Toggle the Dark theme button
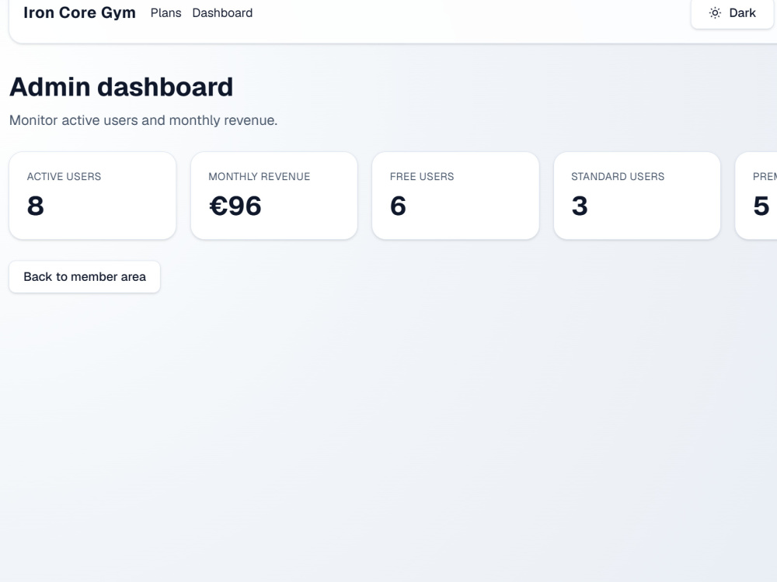Screen dimensions: 777x582 click(x=732, y=13)
